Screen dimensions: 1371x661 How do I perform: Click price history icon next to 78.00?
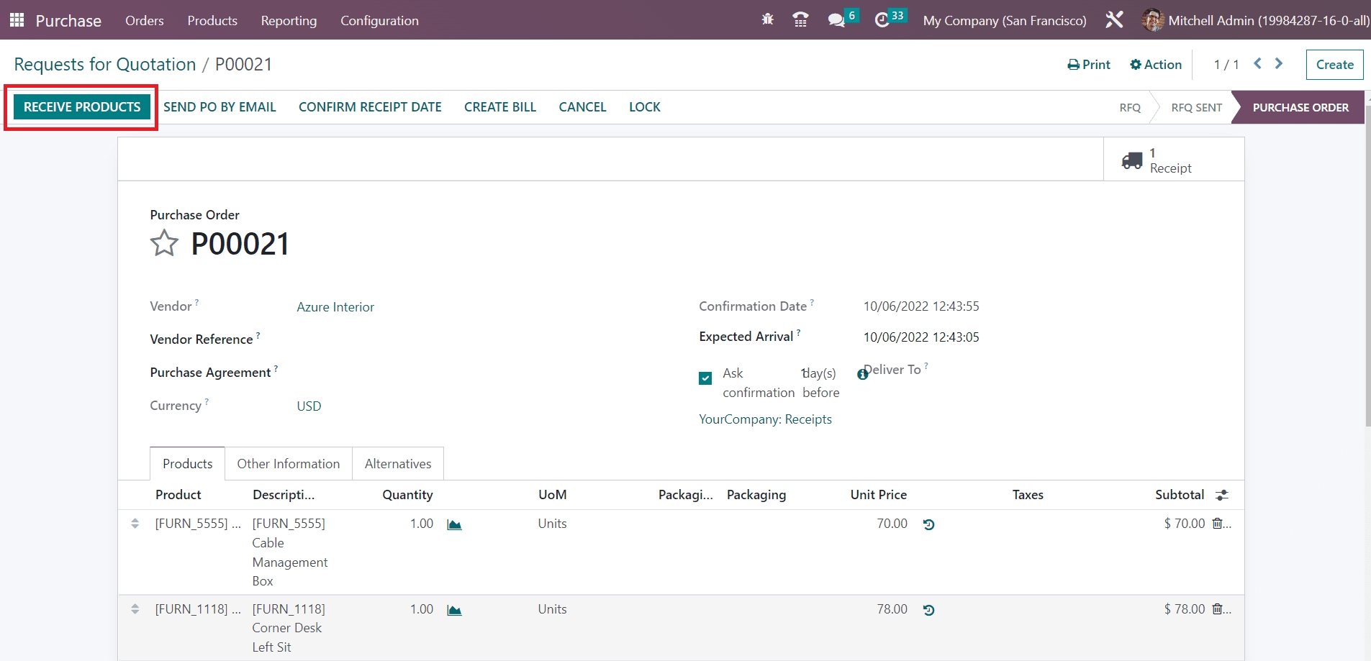point(929,610)
